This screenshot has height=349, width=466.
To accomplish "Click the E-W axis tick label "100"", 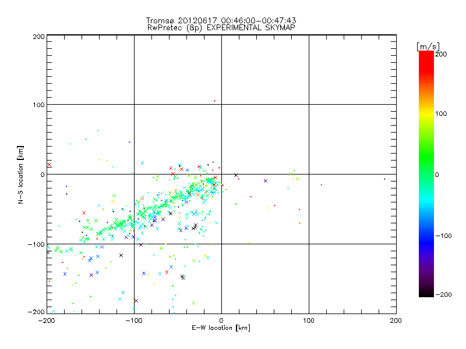I will point(309,320).
